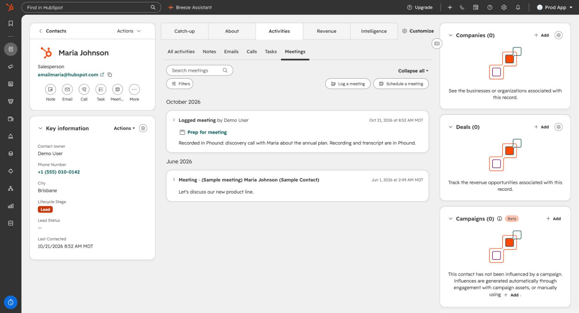
Task: Select the Emails activity sub-tab
Action: tap(231, 52)
